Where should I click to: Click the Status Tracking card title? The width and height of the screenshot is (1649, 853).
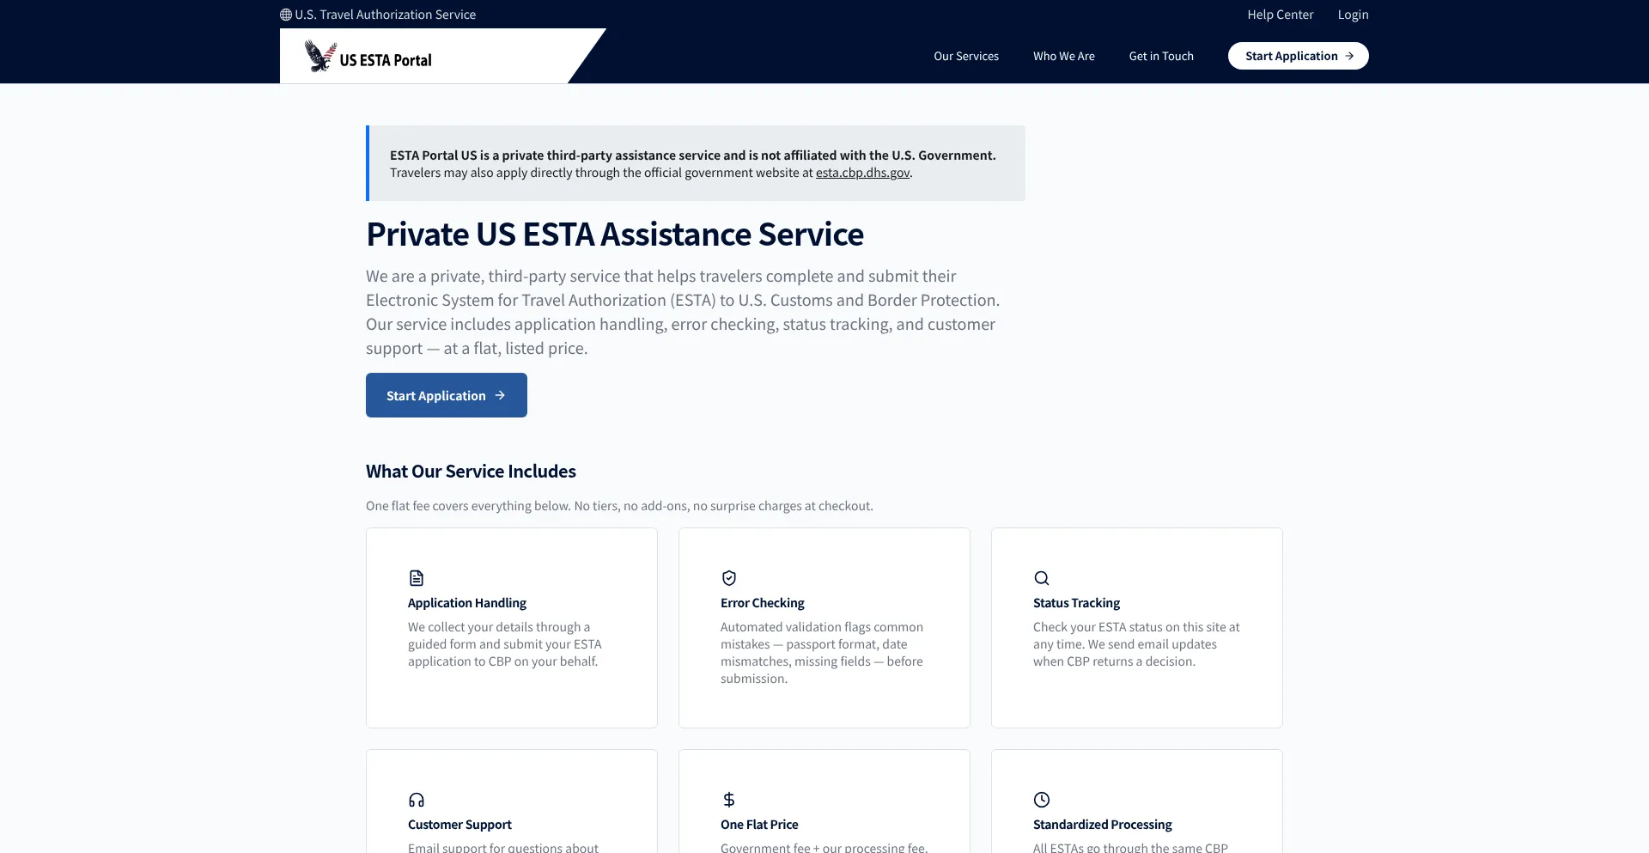click(1076, 603)
